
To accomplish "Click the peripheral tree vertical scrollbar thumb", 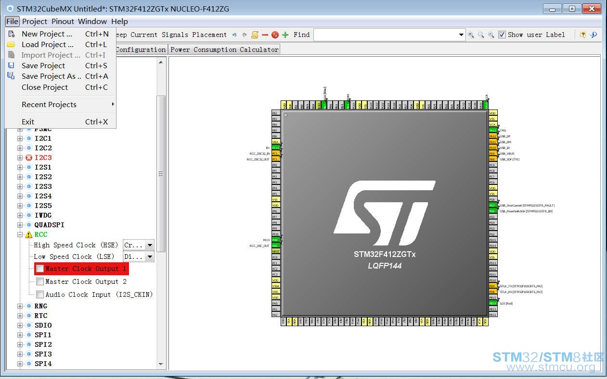I will point(161,173).
